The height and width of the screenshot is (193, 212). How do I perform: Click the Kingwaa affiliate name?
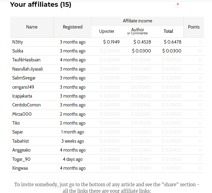pos(20,168)
